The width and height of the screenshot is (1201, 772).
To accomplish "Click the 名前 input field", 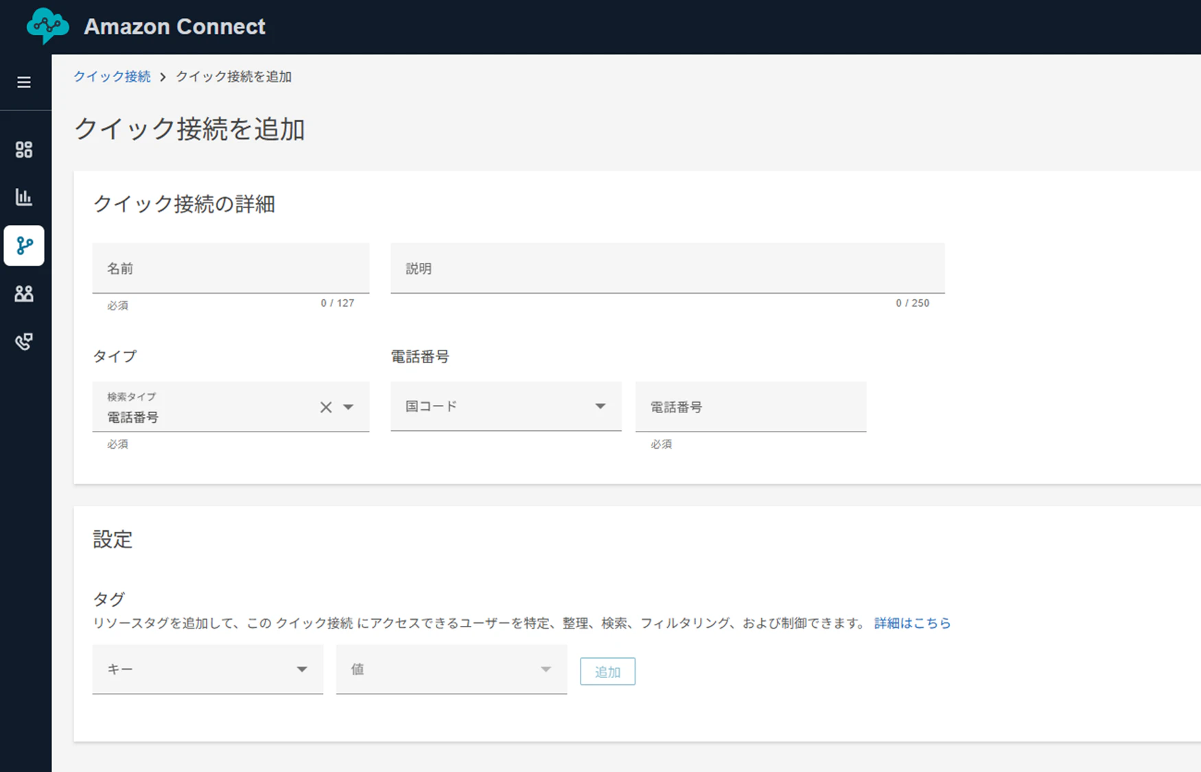I will [231, 268].
